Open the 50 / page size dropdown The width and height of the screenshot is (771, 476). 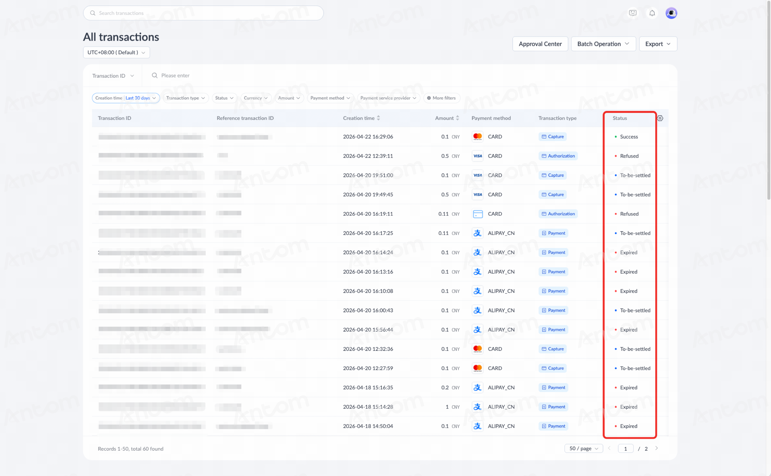[x=584, y=448]
